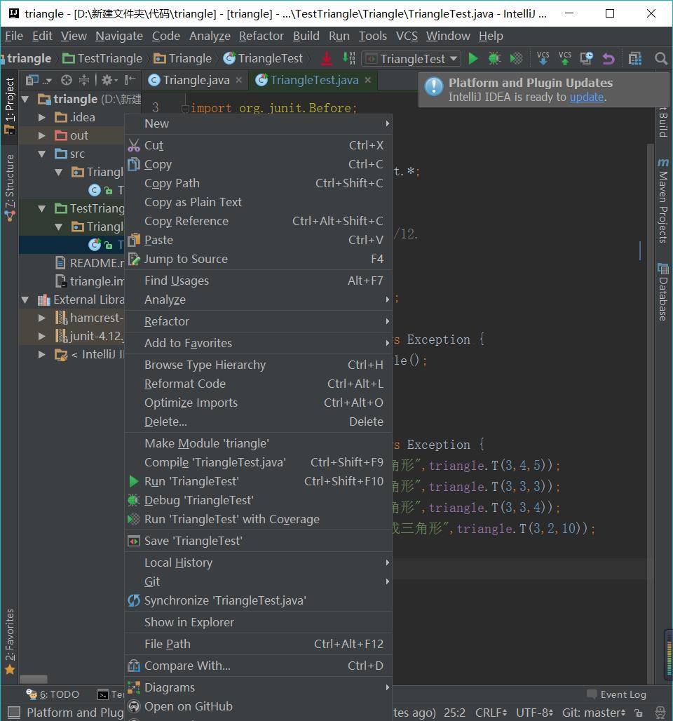This screenshot has height=721, width=673.
Task: Choose Find Usages in the context menu
Action: (x=259, y=281)
